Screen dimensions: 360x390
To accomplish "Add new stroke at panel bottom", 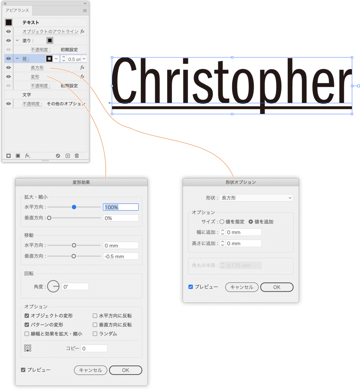I will click(8, 156).
